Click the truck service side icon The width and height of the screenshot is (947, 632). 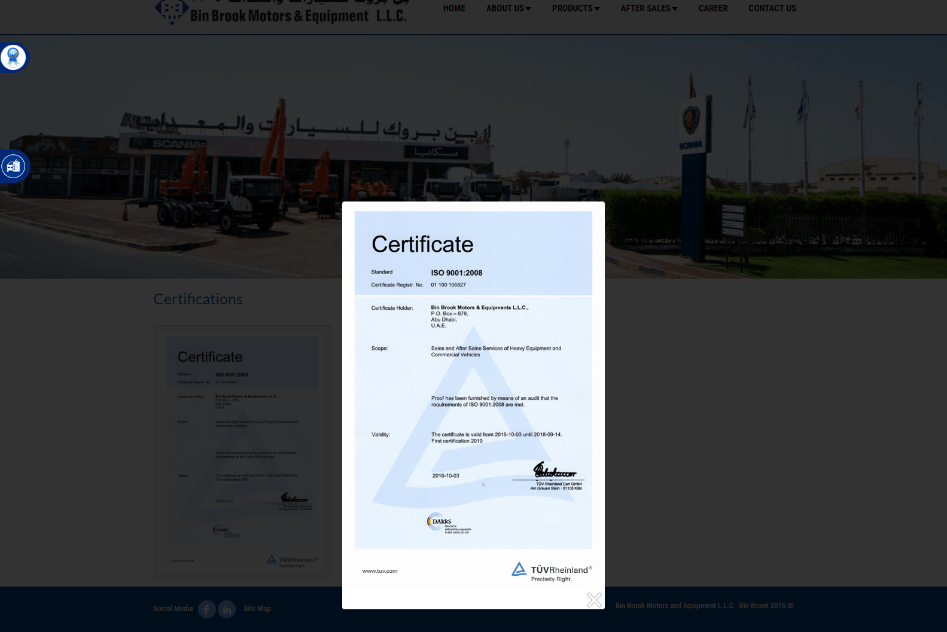(x=13, y=166)
